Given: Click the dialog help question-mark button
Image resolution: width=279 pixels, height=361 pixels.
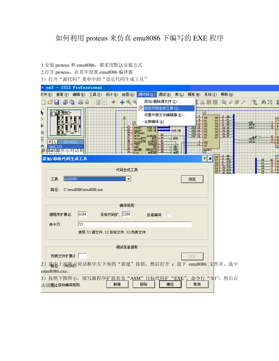Looking at the screenshot, I should point(204,159).
